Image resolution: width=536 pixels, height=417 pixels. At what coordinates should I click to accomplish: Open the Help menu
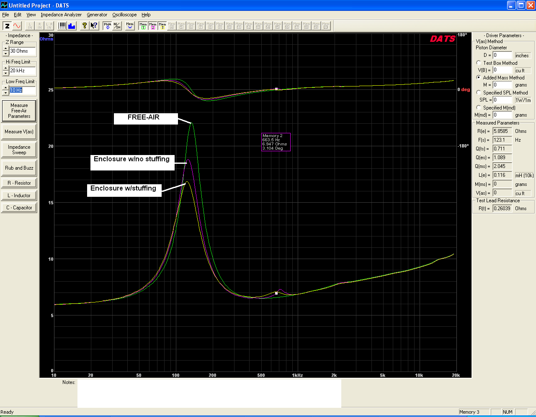tap(146, 15)
